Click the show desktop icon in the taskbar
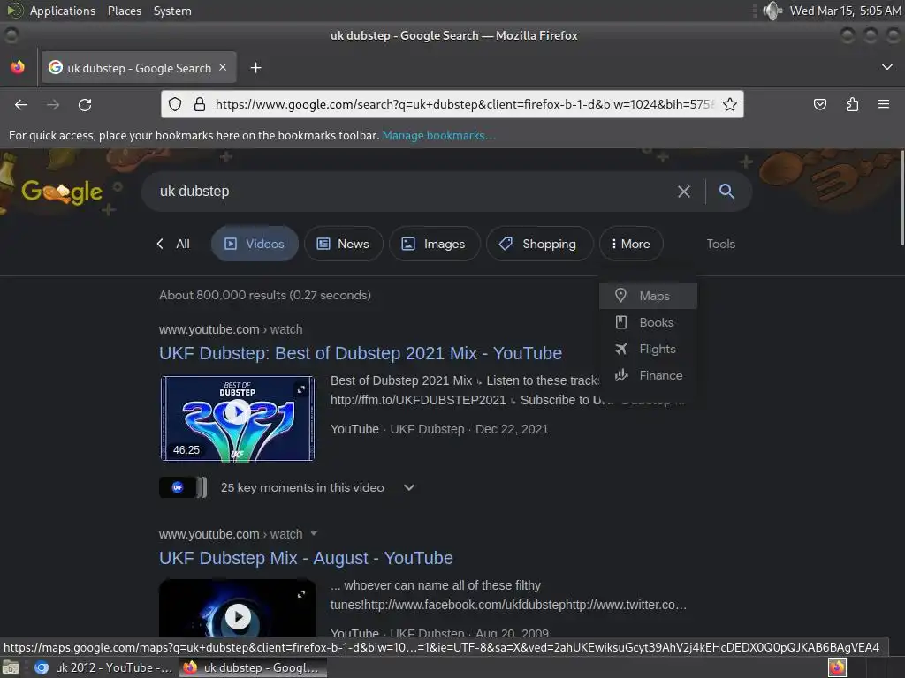The width and height of the screenshot is (905, 678). (11, 668)
